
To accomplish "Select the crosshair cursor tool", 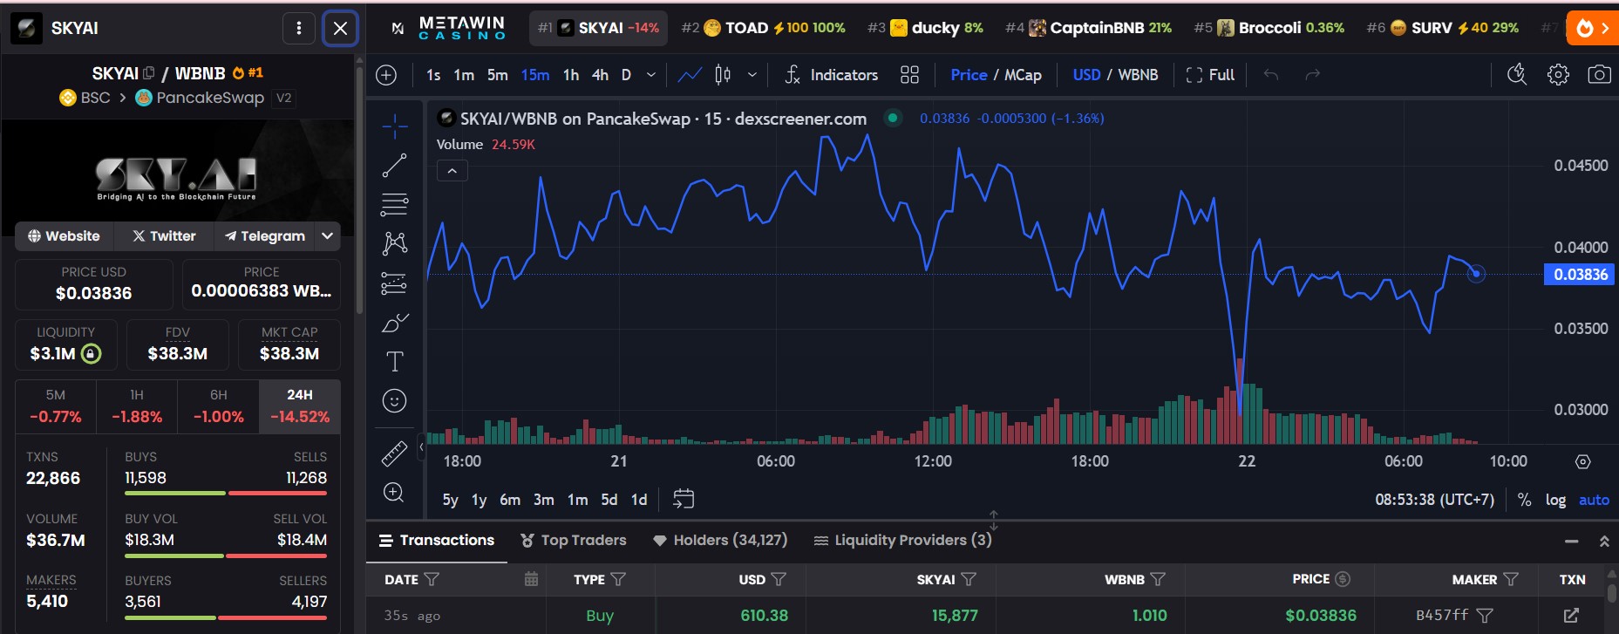I will pyautogui.click(x=394, y=126).
